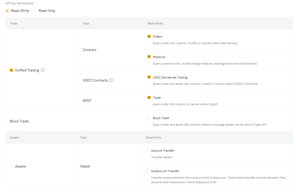Click the Unified Trading info icon
The height and width of the screenshot is (192, 296).
(43, 70)
